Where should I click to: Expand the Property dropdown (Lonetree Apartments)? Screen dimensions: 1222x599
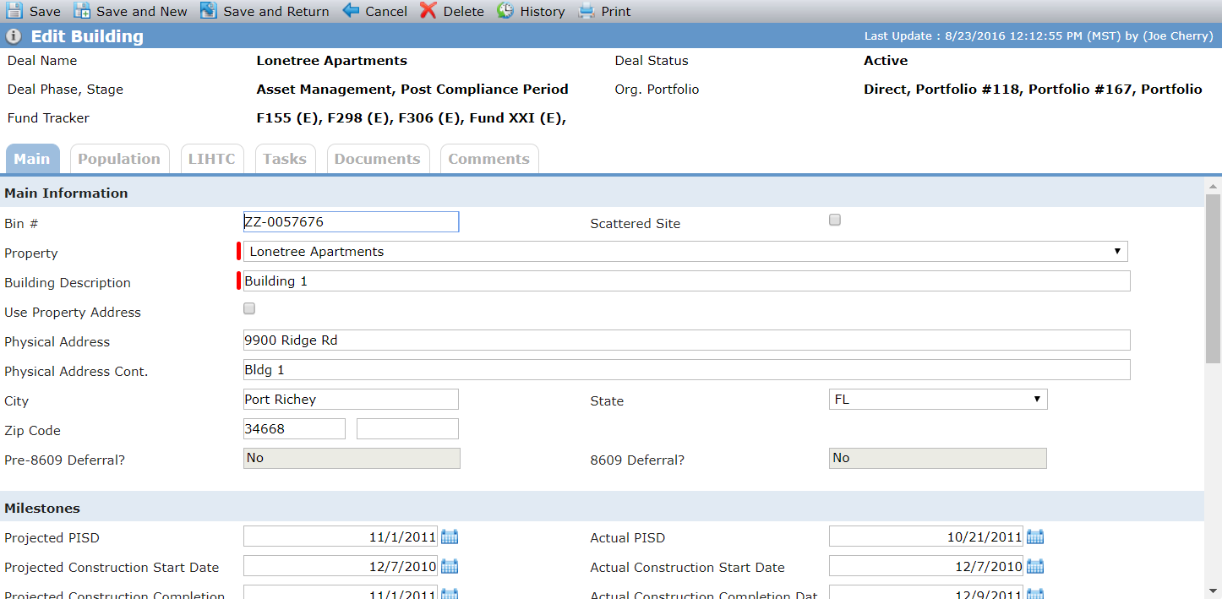click(x=685, y=251)
